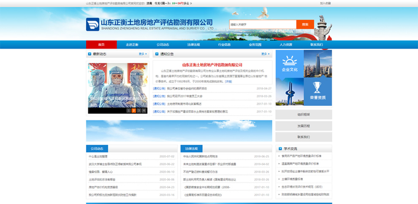Open the notice about 水土保持方案审批管理
418x204 pixels.
[197, 112]
